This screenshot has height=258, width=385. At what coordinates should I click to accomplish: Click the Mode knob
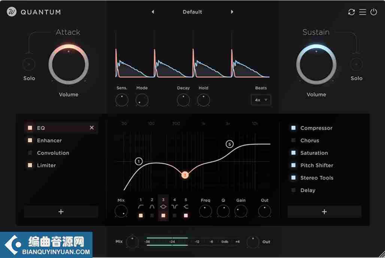(142, 100)
